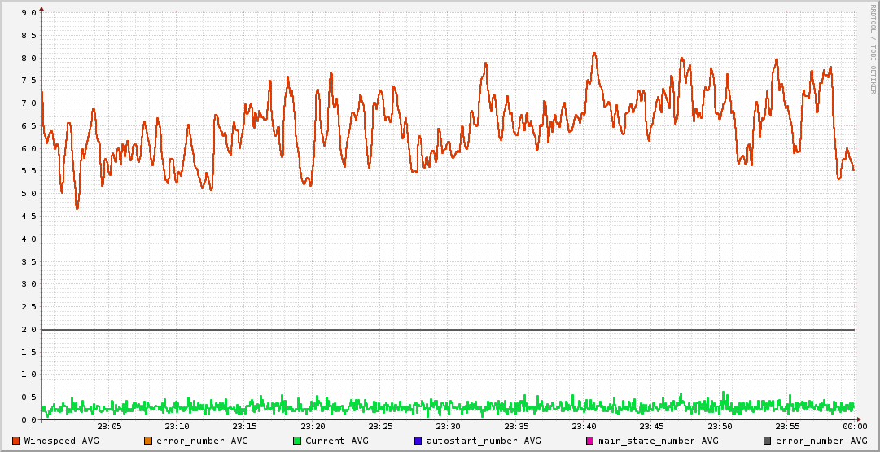The height and width of the screenshot is (452, 880).
Task: Click the blue autostart_number AVG legend swatch
Action: coord(418,441)
